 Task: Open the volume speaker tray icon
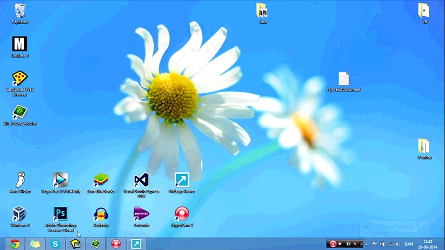point(398,244)
